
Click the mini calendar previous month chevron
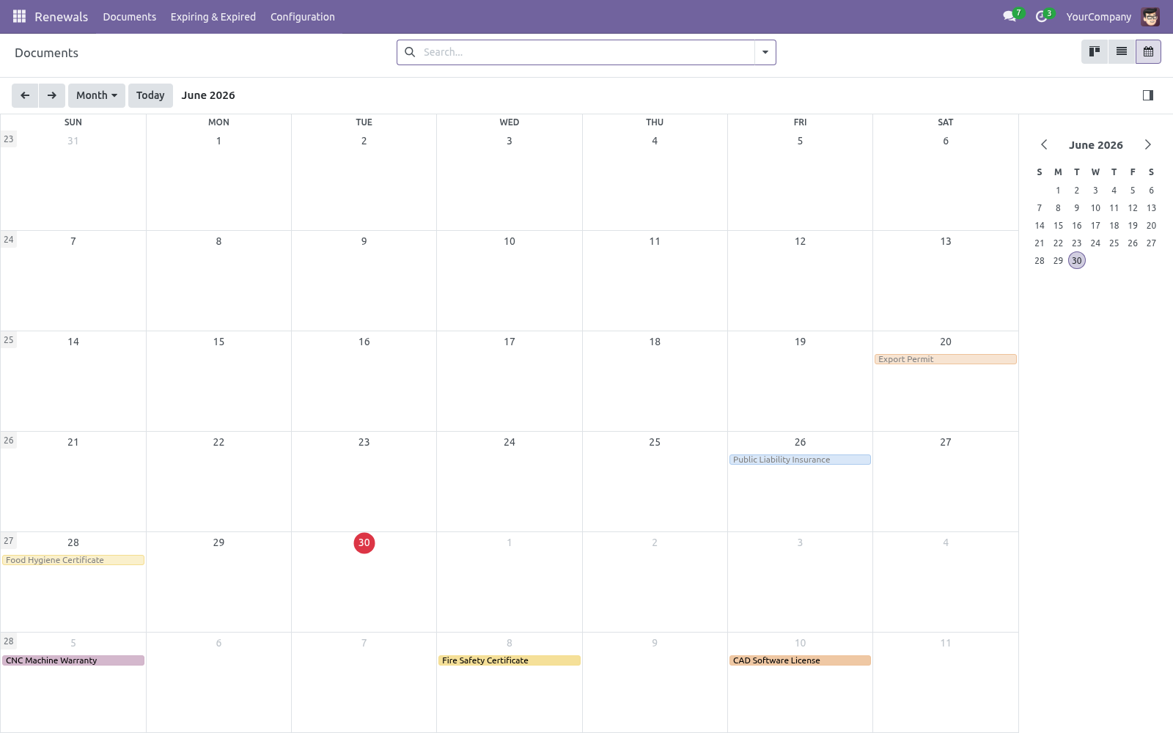[x=1044, y=144]
